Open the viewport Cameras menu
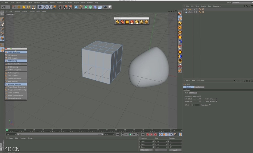Image resolution: width=253 pixels, height=153 pixels. (x=17, y=11)
